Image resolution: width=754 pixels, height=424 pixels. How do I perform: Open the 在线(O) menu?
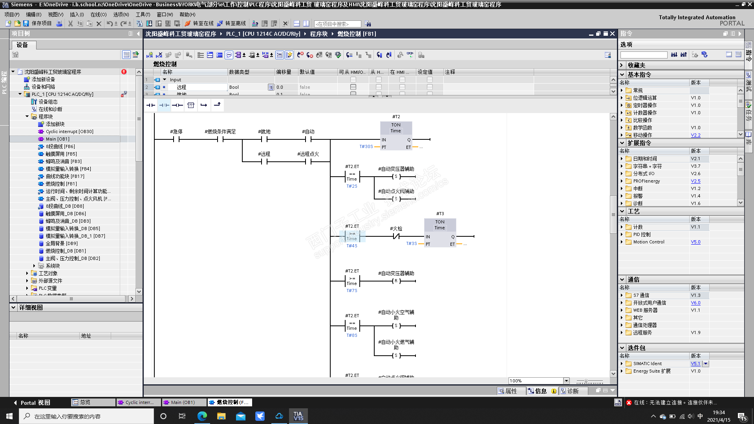point(98,15)
